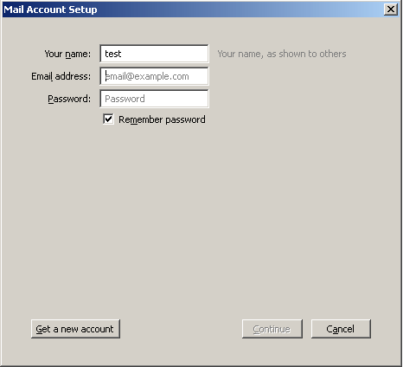The height and width of the screenshot is (367, 403).
Task: Toggle the Remember password checkbox
Action: tap(108, 119)
